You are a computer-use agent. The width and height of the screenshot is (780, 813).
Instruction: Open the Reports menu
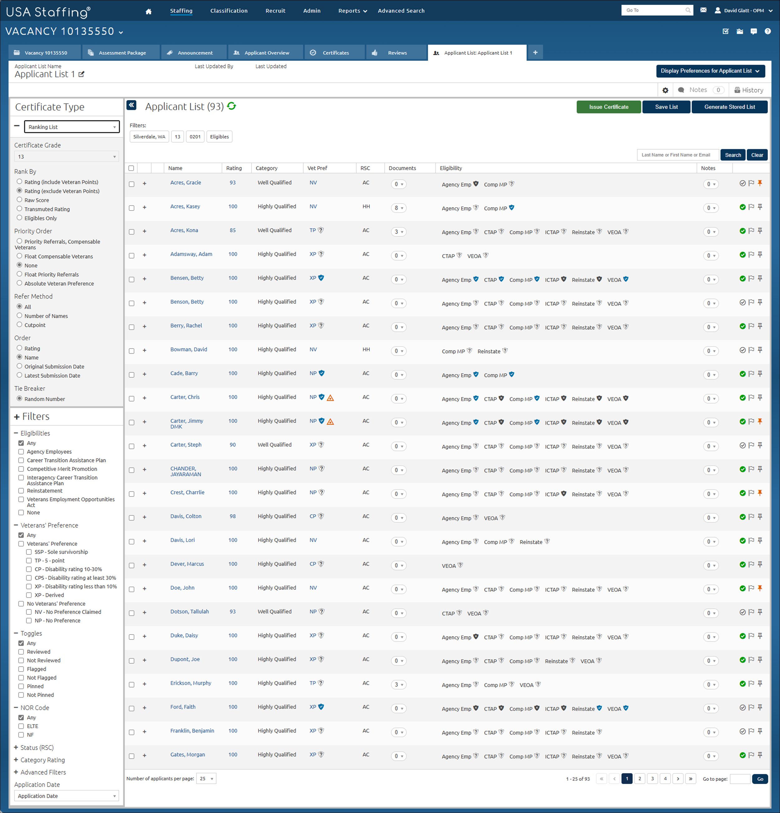point(353,11)
